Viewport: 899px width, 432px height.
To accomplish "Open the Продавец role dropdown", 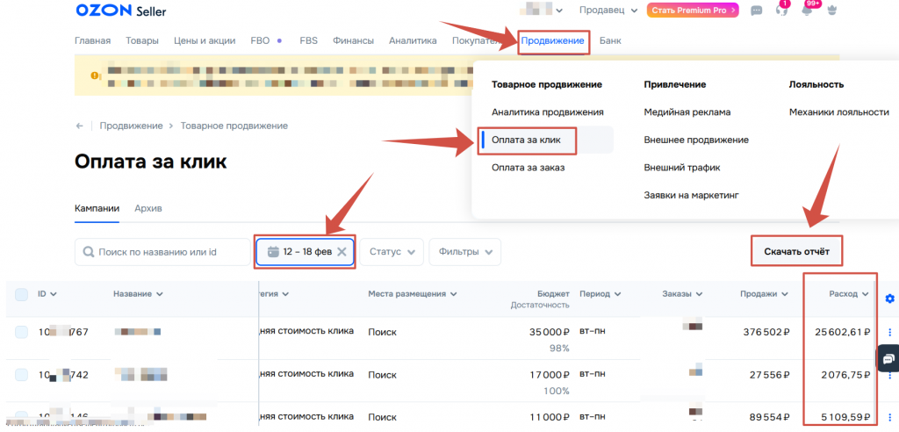I will click(x=608, y=11).
